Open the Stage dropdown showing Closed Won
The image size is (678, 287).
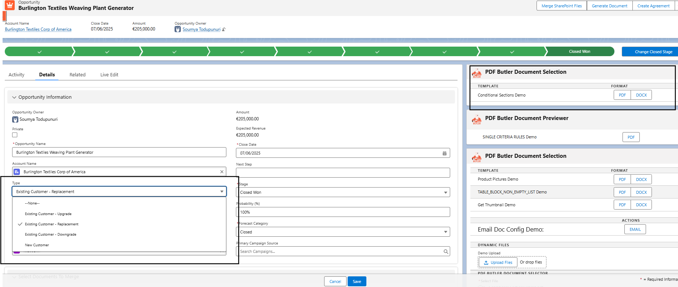pyautogui.click(x=343, y=192)
